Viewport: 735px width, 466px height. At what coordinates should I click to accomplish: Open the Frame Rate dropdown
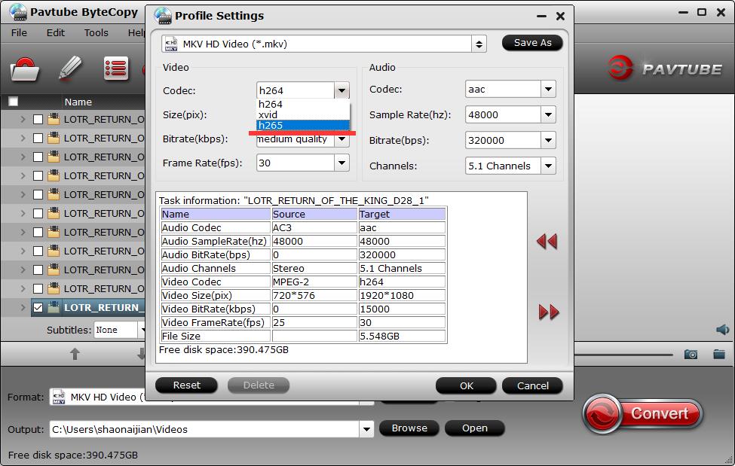(341, 163)
